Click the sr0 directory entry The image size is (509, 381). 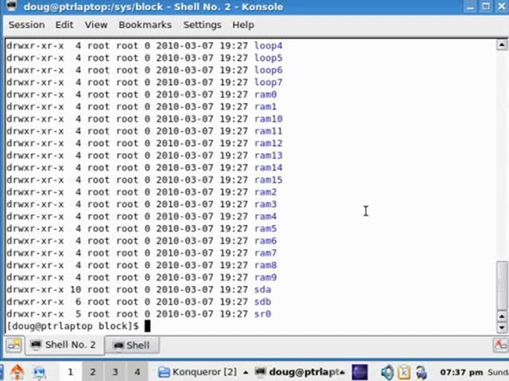tap(262, 314)
